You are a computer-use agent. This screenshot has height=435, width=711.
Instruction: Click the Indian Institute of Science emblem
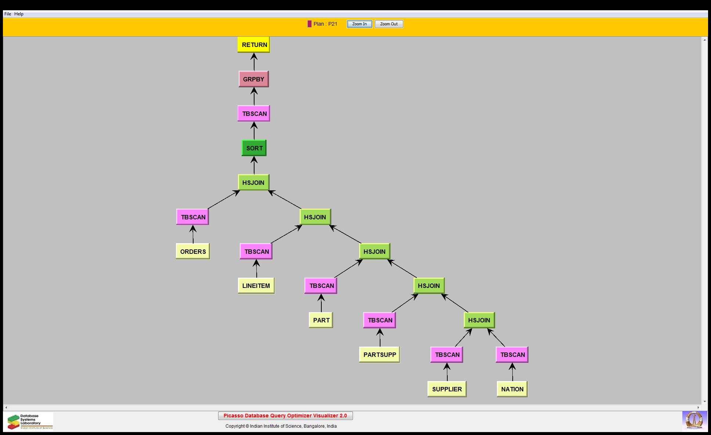pyautogui.click(x=694, y=420)
